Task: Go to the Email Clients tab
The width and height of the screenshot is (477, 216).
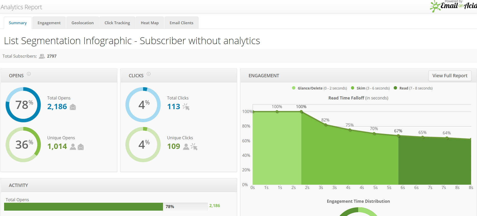Action: (x=181, y=23)
